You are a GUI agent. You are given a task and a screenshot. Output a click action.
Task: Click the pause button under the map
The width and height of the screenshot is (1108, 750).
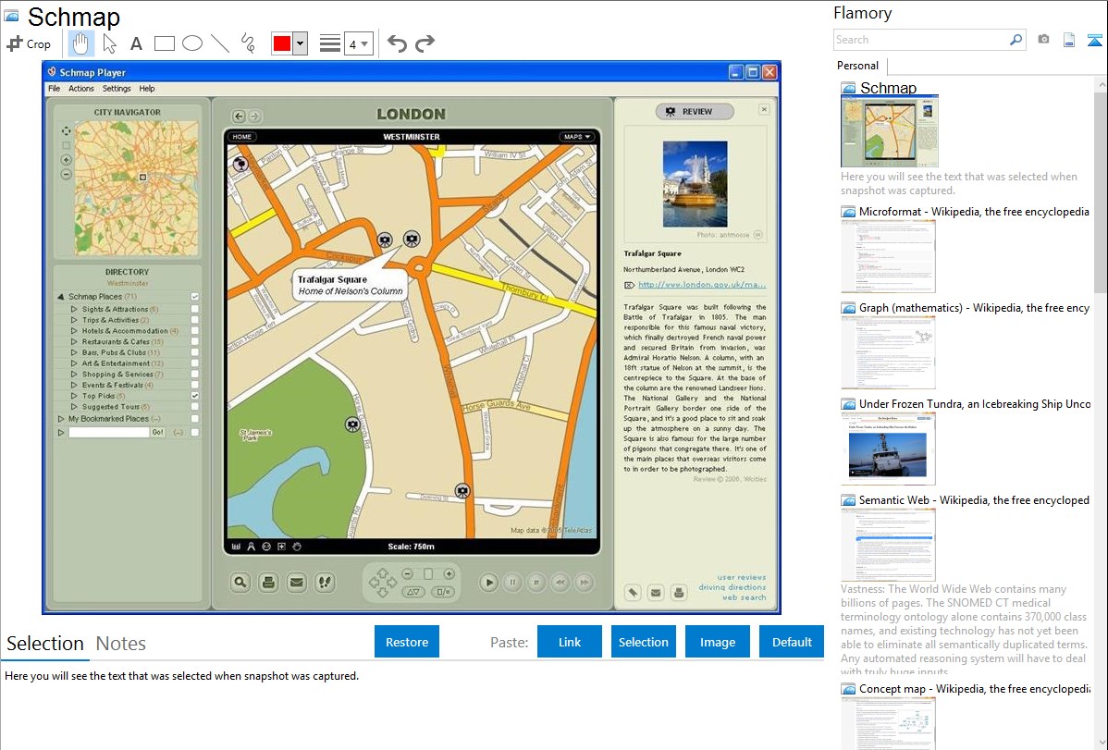click(512, 583)
